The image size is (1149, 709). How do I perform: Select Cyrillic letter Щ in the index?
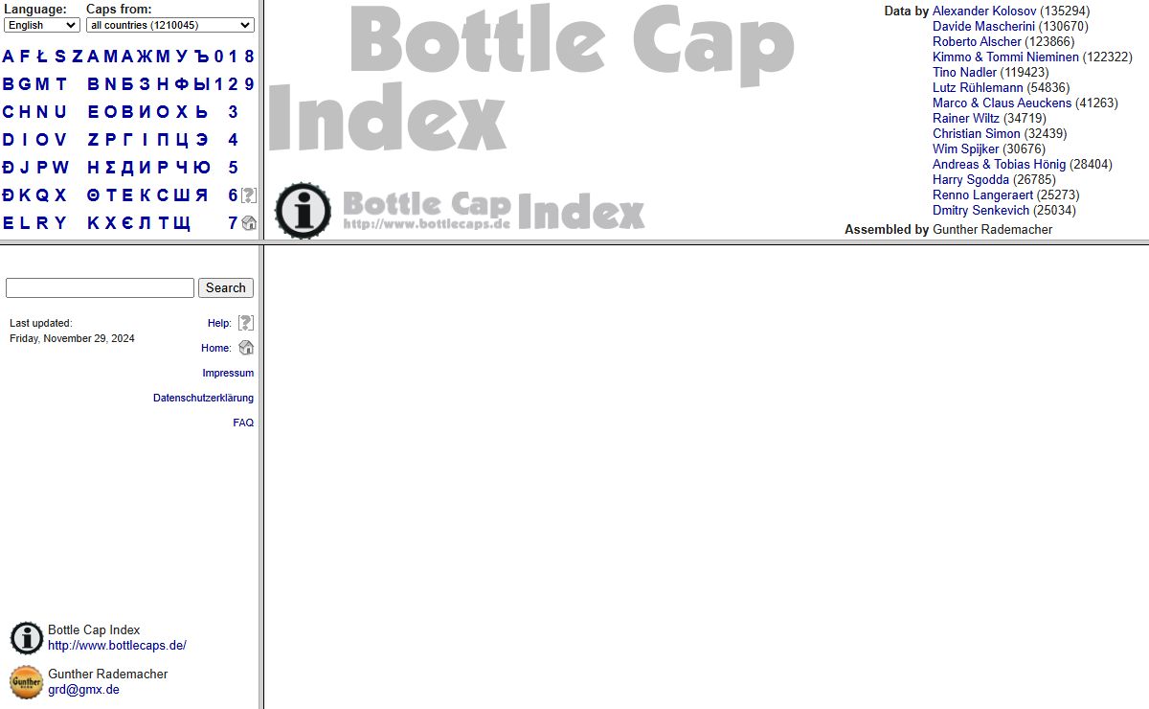(x=182, y=224)
